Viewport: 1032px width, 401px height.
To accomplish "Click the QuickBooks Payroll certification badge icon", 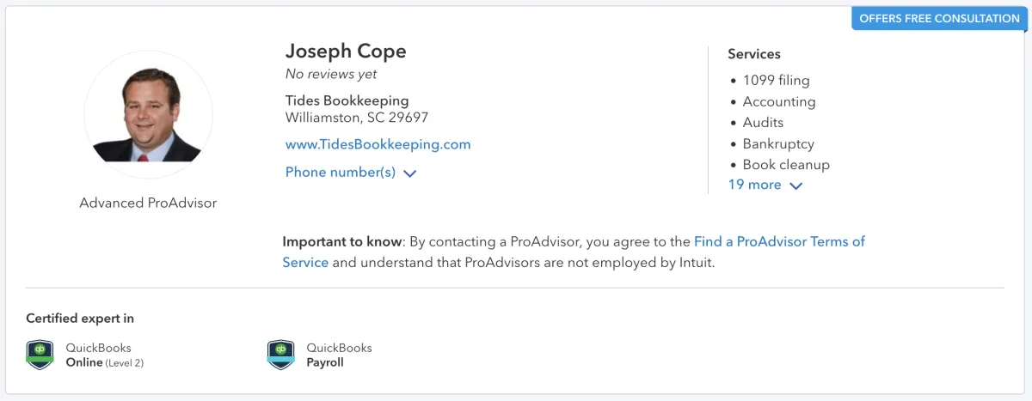I will pyautogui.click(x=280, y=355).
